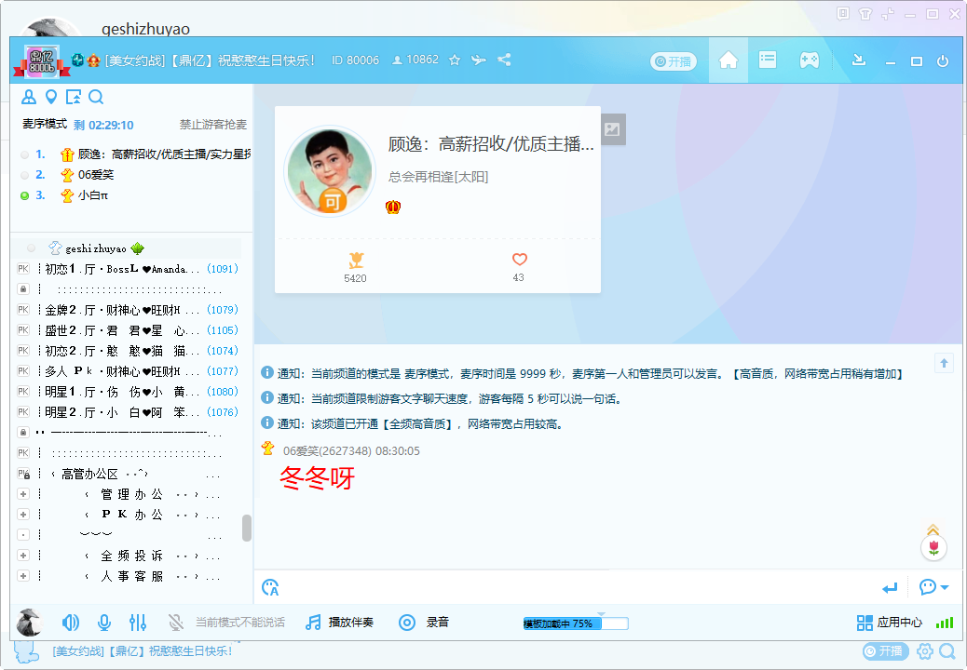Expand the 全频投诉 channel node
The image size is (967, 670).
tap(22, 556)
